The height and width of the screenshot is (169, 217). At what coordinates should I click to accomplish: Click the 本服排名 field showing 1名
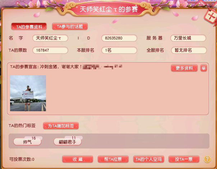119,50
